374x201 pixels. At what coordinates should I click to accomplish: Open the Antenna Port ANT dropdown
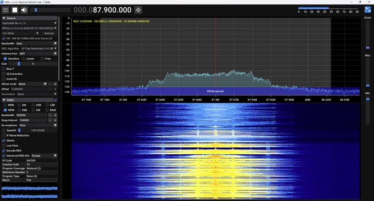[x=38, y=54]
